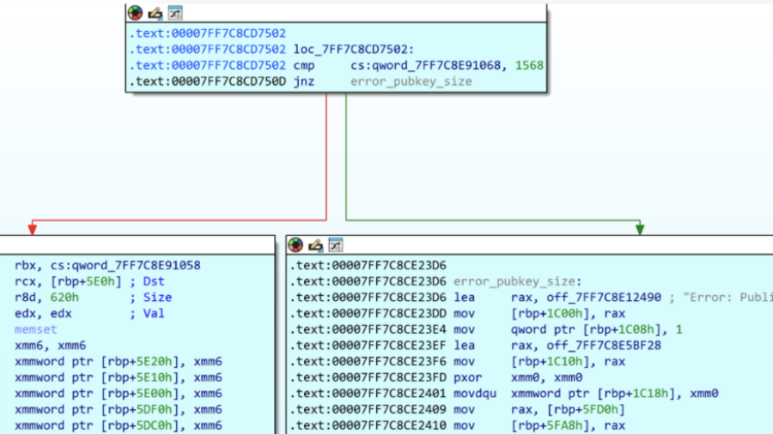Click color icon in error_pubkey_size node header
This screenshot has height=434, width=773.
[x=295, y=244]
